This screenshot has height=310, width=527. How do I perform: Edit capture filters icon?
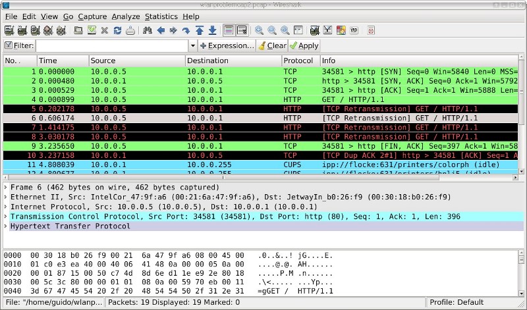[315, 30]
